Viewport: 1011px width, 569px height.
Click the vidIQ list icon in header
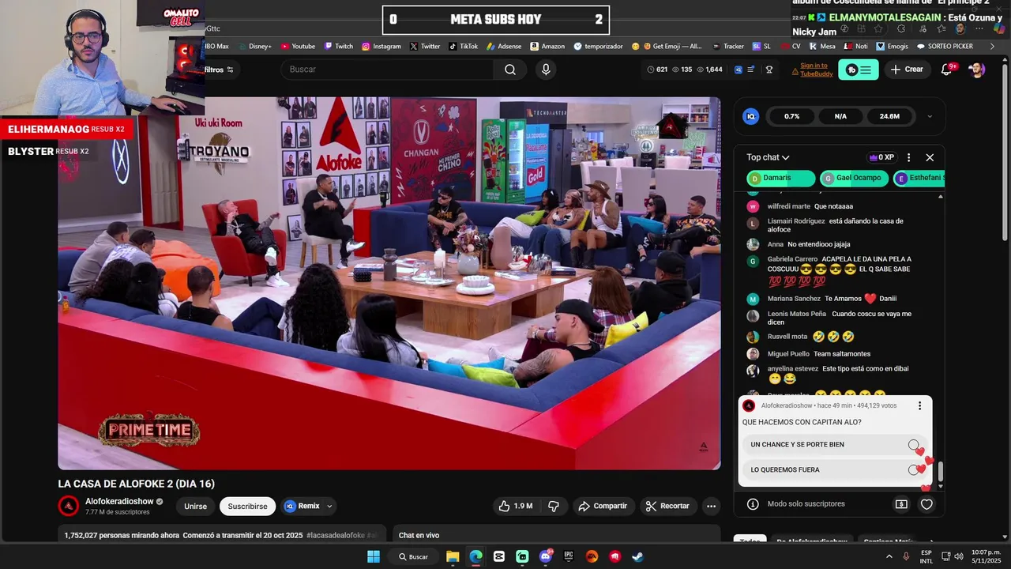point(751,70)
